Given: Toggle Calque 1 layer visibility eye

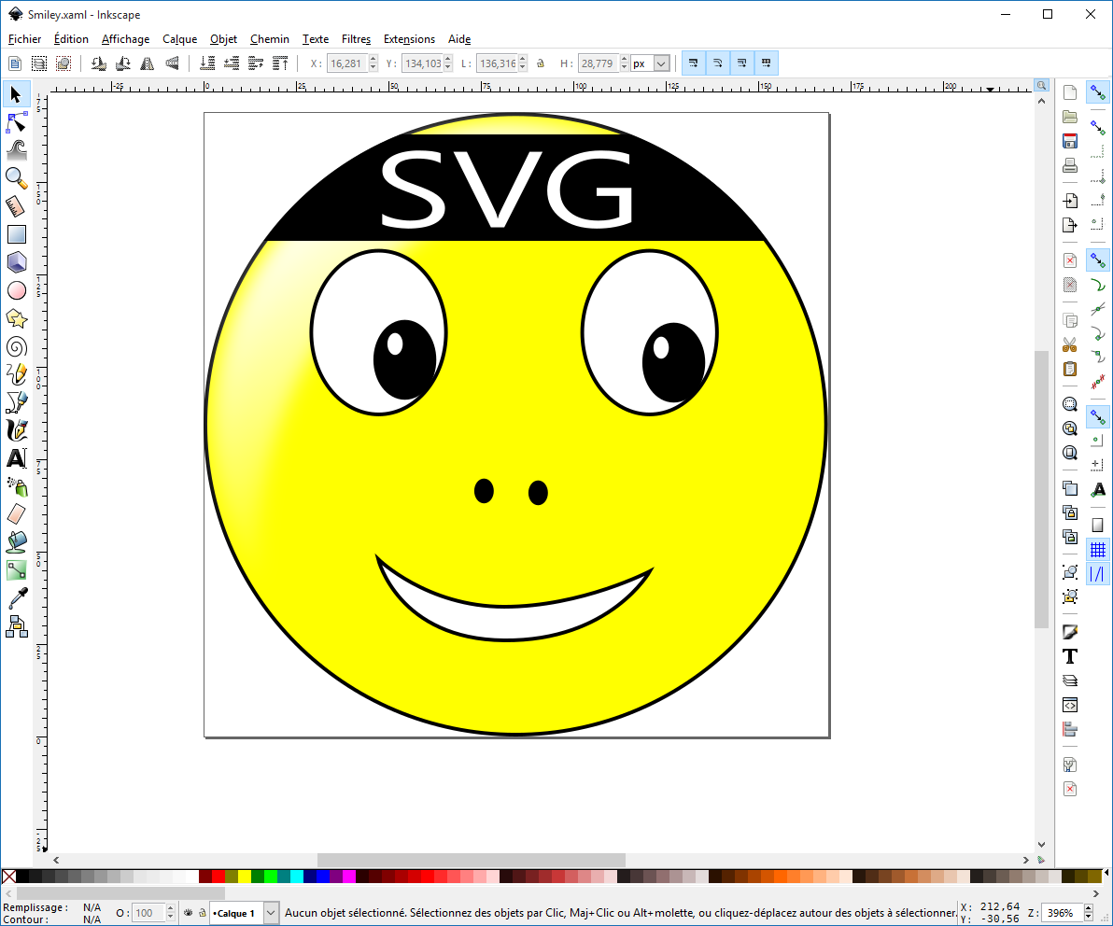Looking at the screenshot, I should (x=188, y=913).
